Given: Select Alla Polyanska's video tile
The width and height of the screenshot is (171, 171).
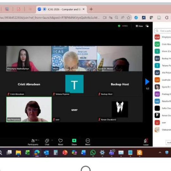Looking at the screenshot, I should pos(29,110).
